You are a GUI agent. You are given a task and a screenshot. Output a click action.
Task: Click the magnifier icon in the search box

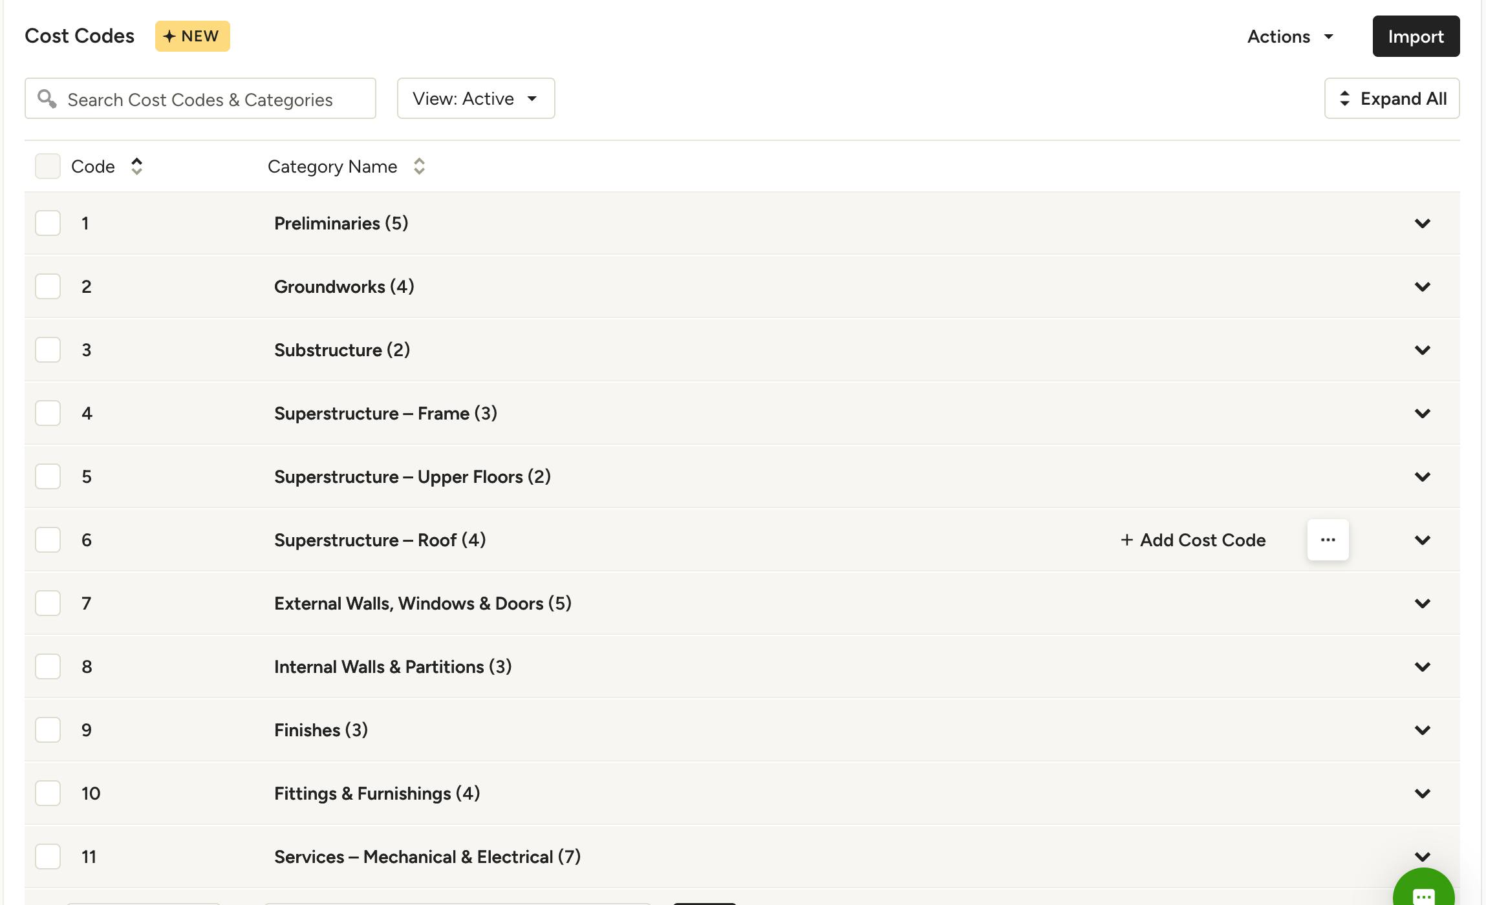[x=47, y=98]
